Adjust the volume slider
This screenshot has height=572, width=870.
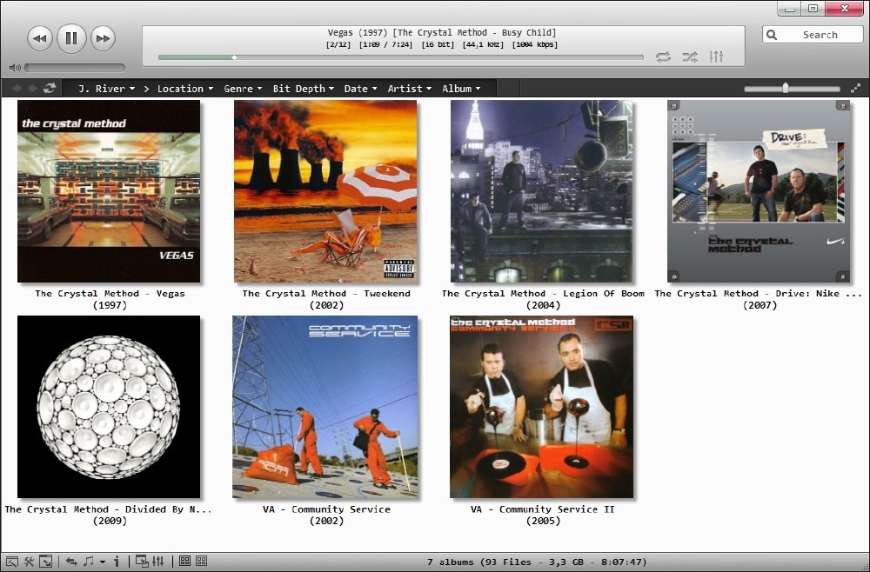tap(75, 68)
